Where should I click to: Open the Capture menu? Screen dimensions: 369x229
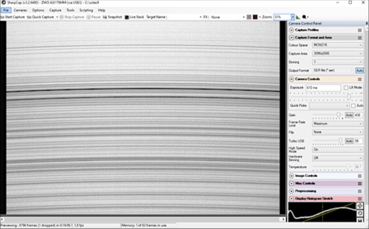(55, 10)
